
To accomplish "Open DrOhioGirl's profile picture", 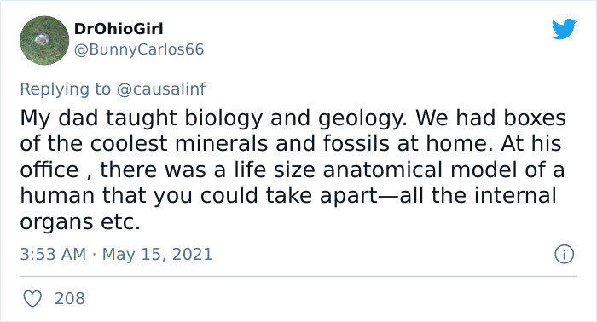I will (x=44, y=40).
